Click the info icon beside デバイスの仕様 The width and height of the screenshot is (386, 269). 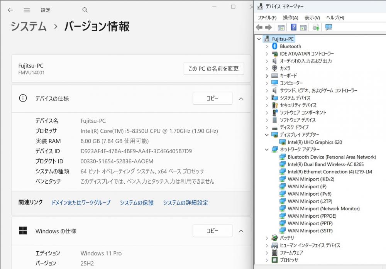23,98
